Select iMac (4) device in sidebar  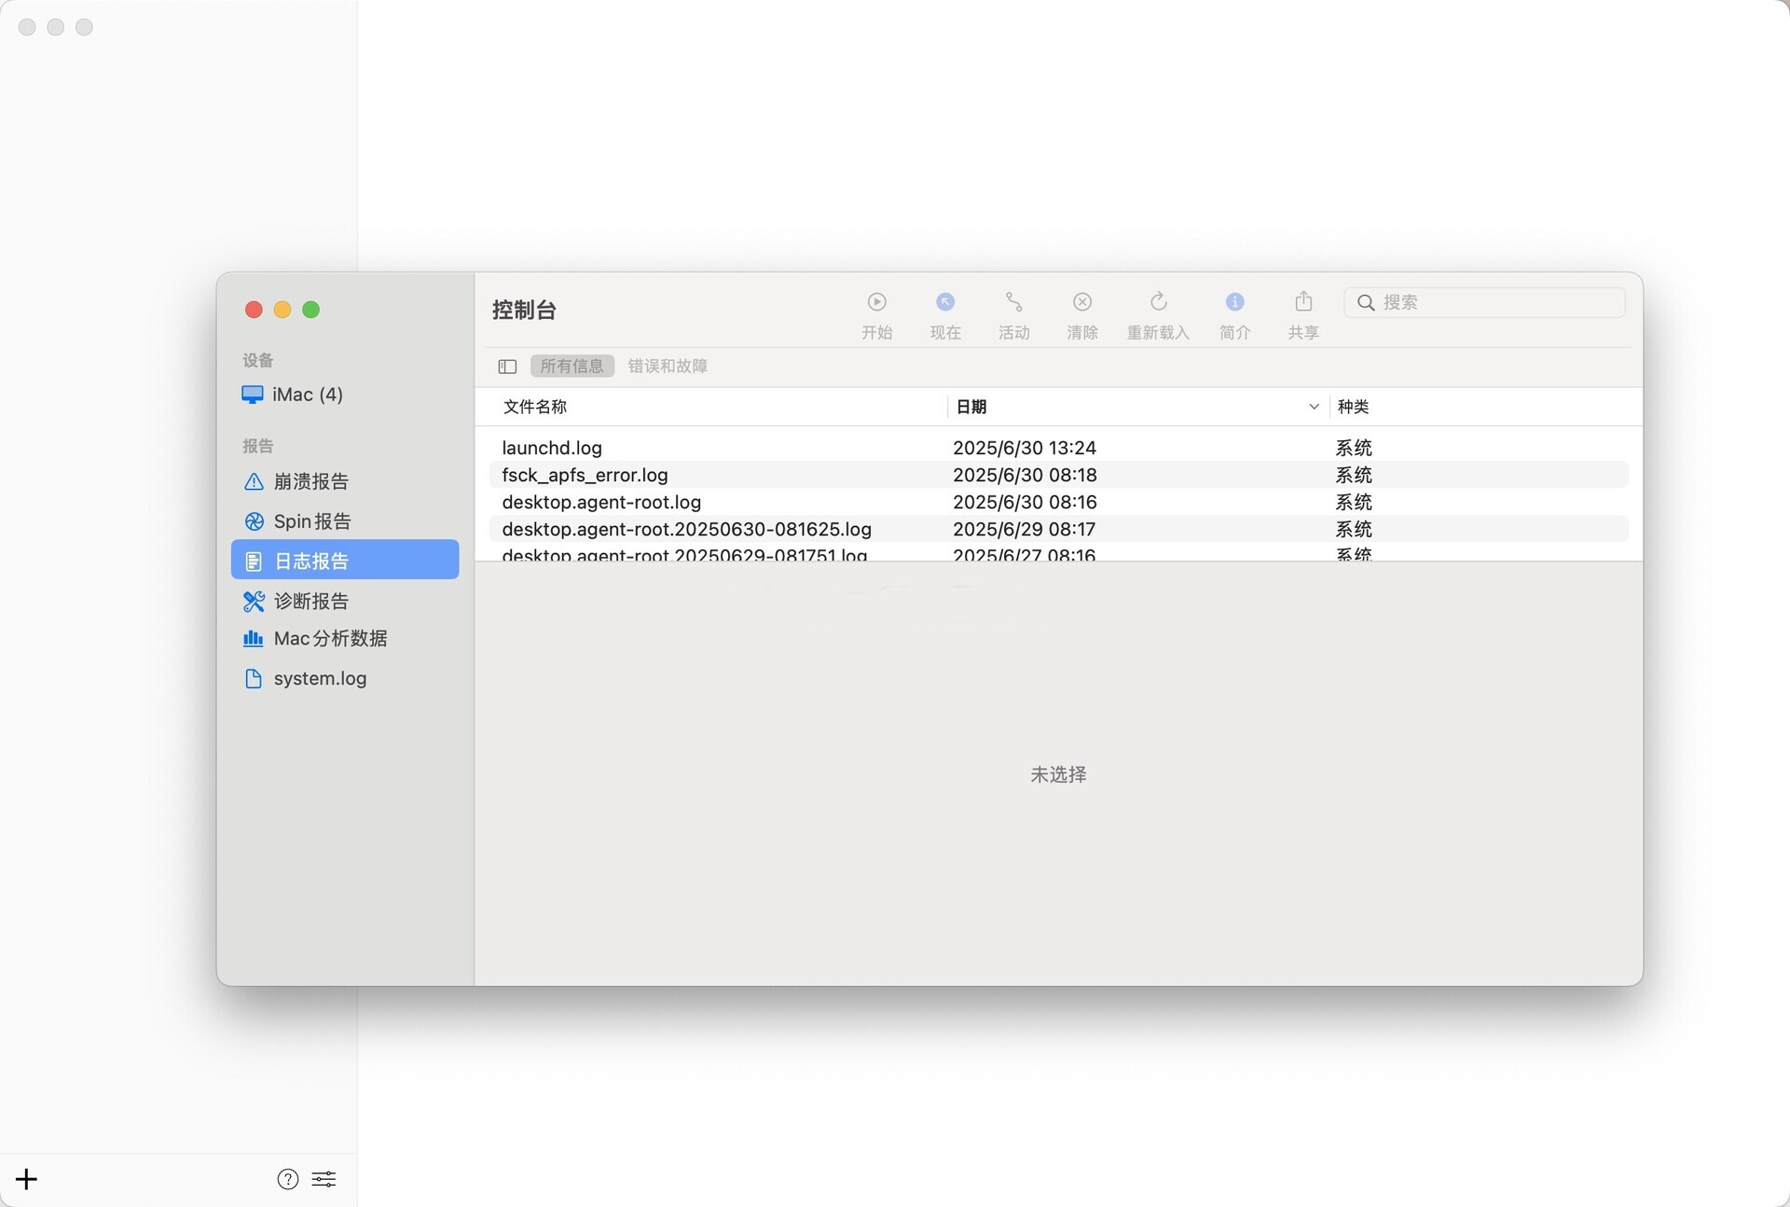(x=345, y=395)
